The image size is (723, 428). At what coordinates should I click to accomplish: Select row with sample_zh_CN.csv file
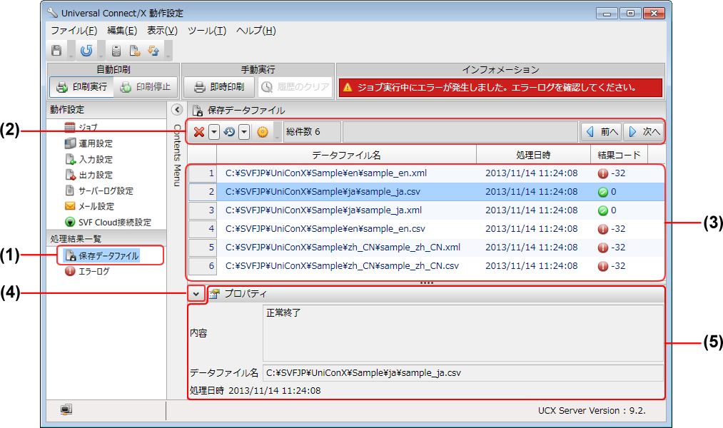tap(427, 266)
